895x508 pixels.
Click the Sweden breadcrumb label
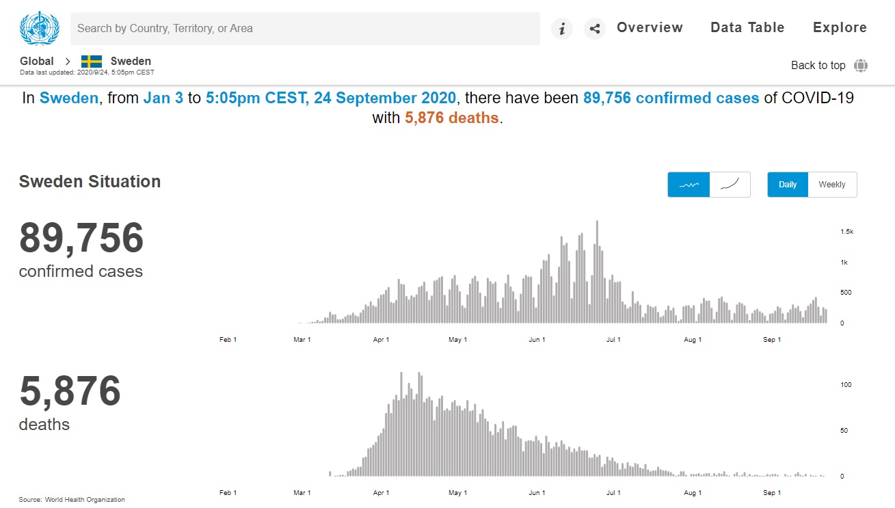[x=131, y=62]
